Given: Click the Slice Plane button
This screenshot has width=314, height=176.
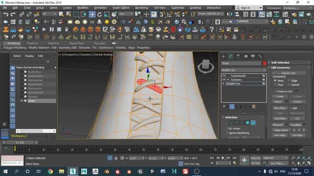Looking at the screenshot, I should pyautogui.click(x=280, y=108).
